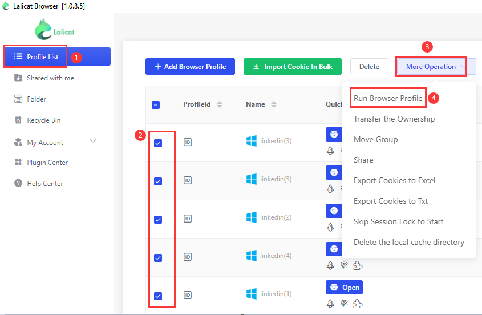Select Run Browser Profile option
The width and height of the screenshot is (482, 315).
tap(388, 98)
